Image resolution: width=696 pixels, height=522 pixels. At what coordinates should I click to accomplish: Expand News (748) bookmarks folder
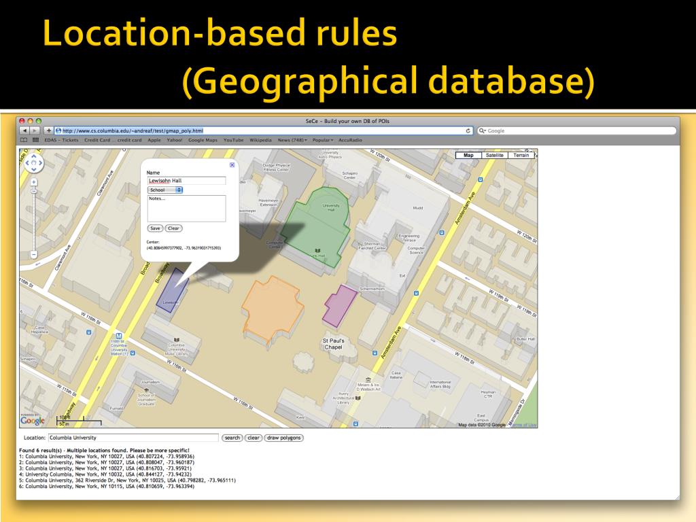click(292, 140)
